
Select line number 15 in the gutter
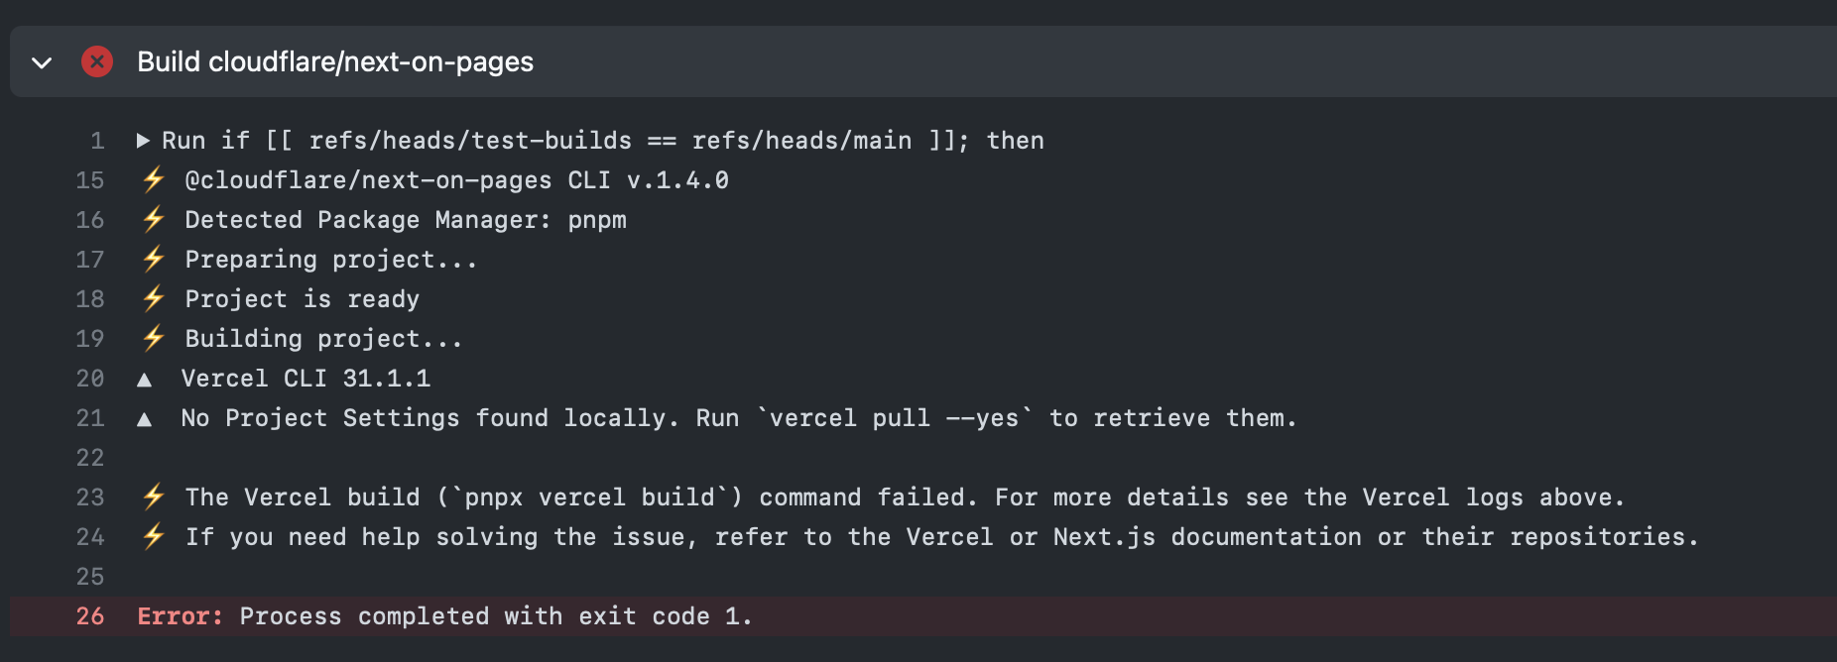click(89, 179)
